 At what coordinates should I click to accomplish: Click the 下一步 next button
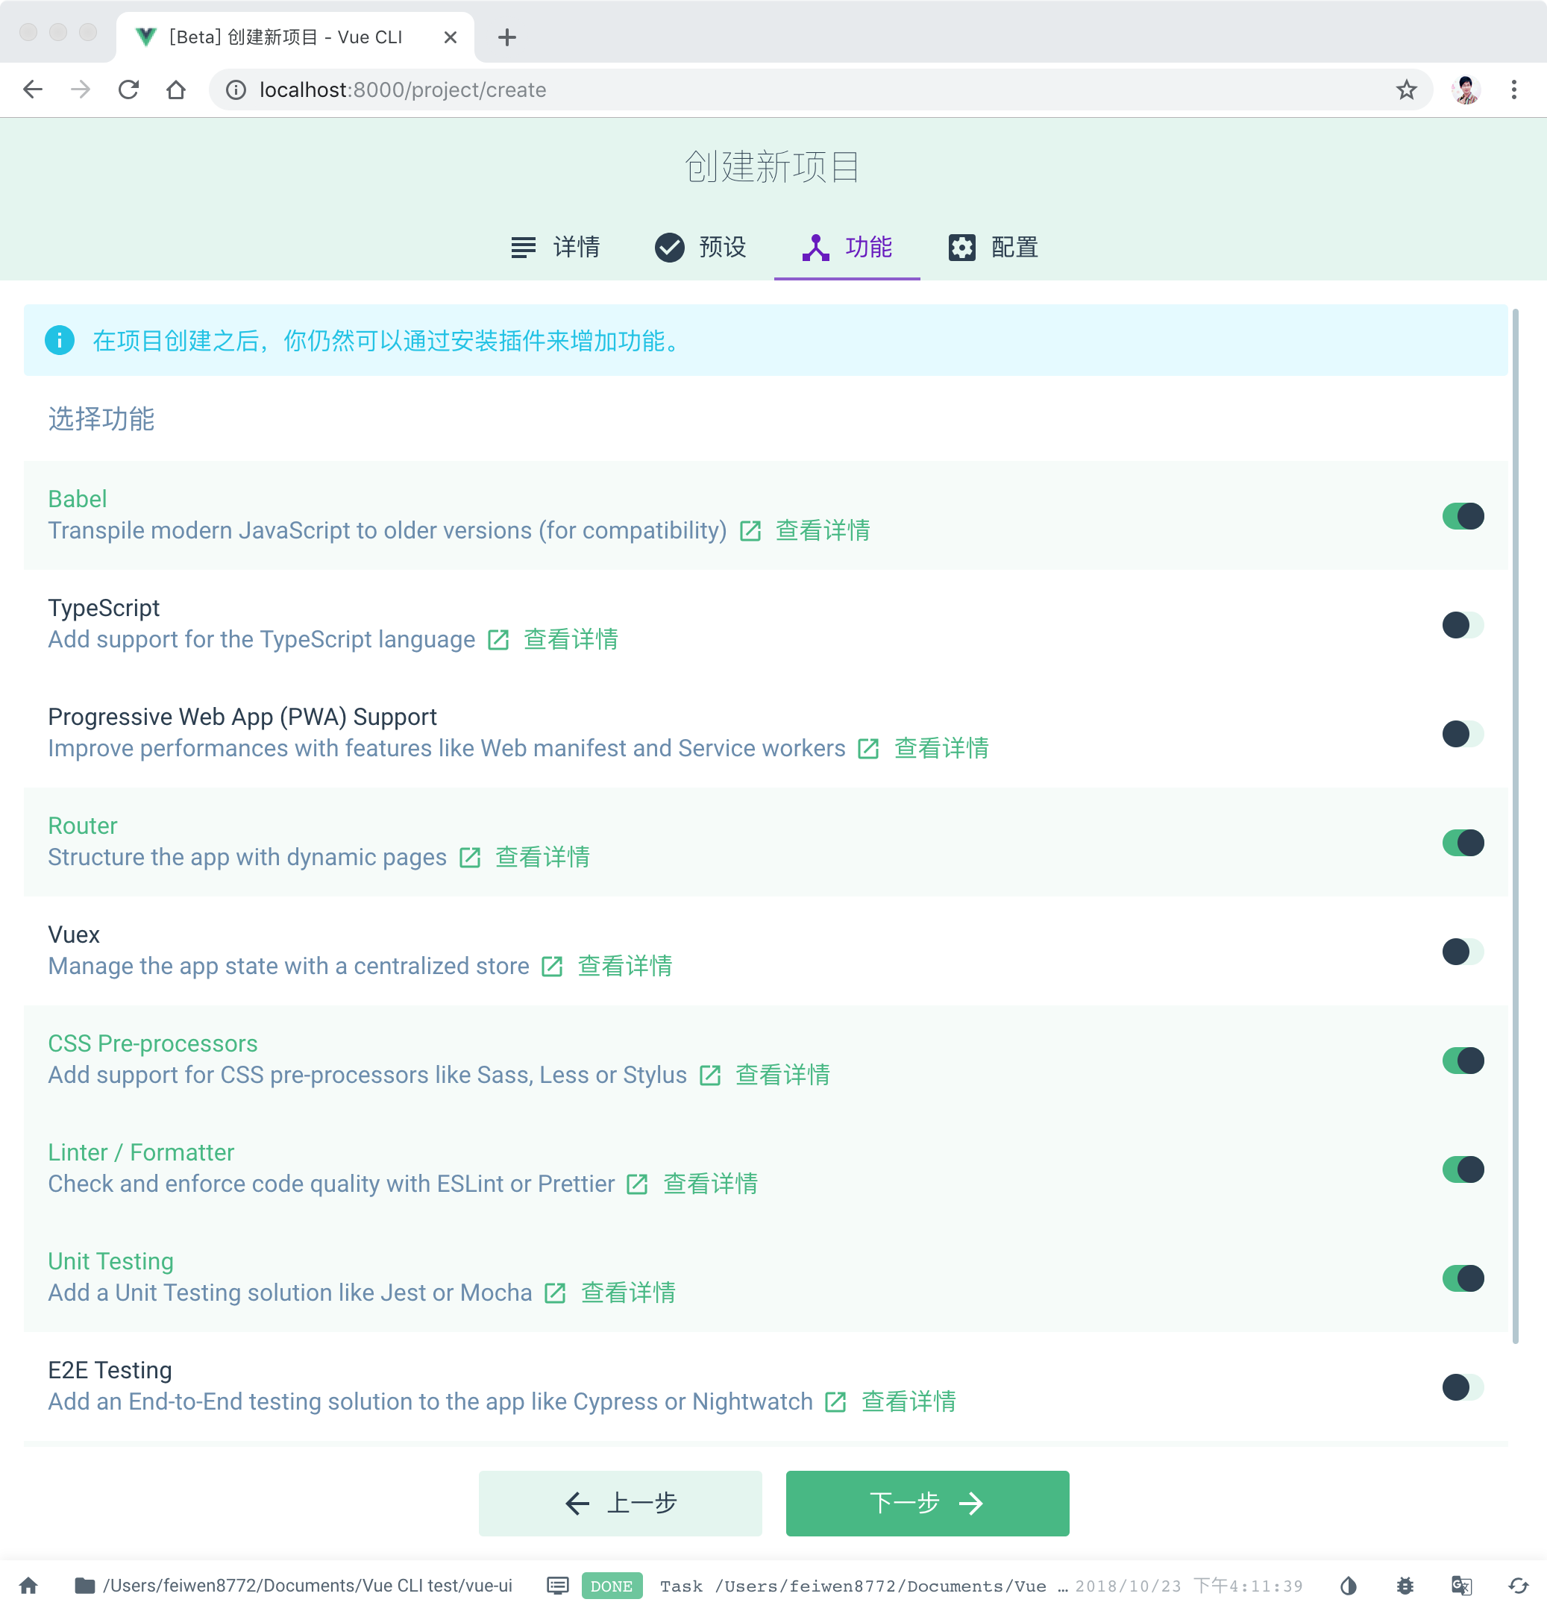coord(927,1503)
